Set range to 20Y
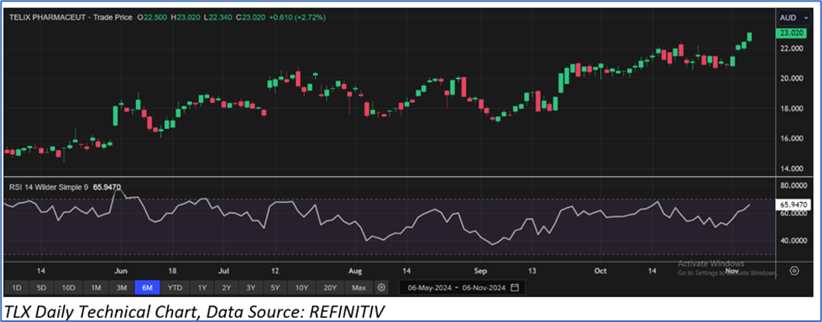Screen dimensions: 822x322 click(x=330, y=288)
